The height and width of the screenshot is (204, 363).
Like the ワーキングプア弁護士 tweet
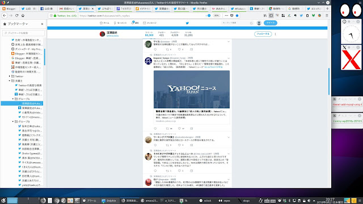coord(179,145)
